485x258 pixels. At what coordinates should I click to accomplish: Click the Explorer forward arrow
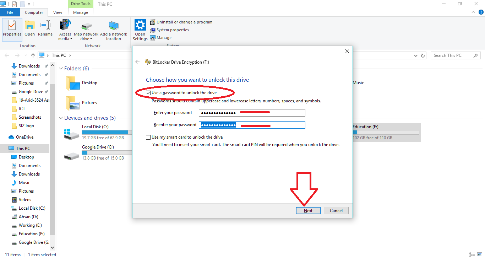pyautogui.click(x=17, y=55)
